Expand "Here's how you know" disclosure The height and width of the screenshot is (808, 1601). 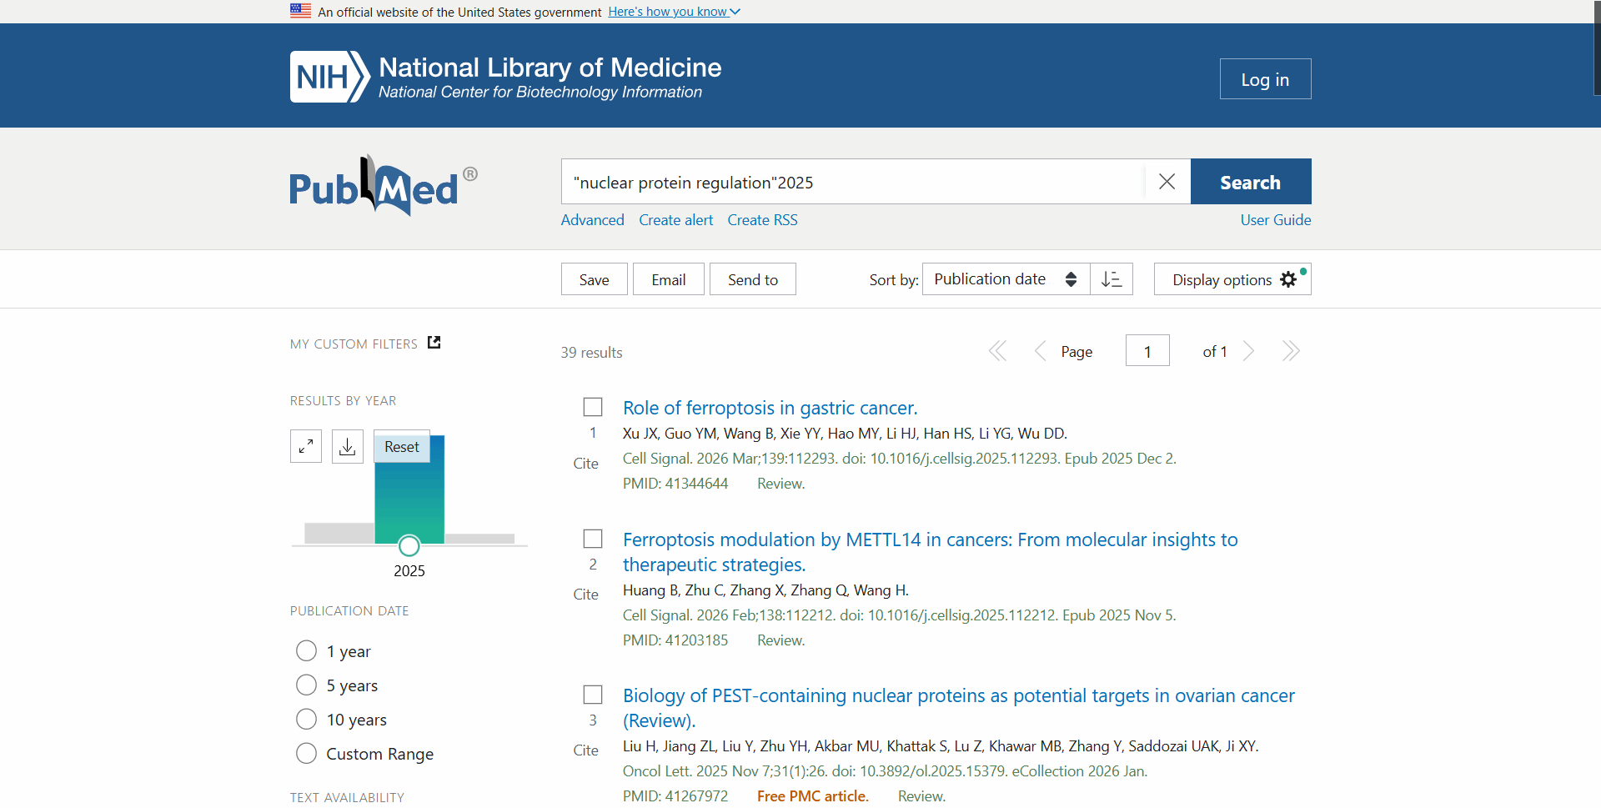pyautogui.click(x=674, y=12)
